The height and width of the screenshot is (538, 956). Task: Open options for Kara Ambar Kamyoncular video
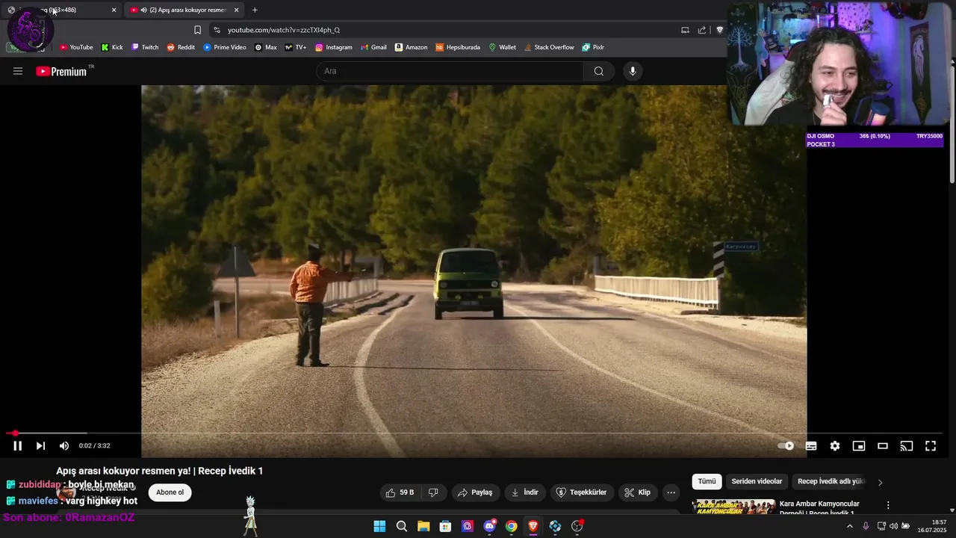(x=888, y=505)
